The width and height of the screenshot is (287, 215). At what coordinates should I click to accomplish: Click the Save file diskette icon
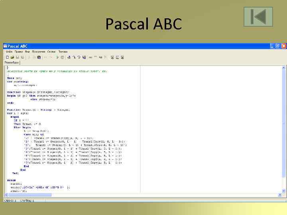point(18,57)
